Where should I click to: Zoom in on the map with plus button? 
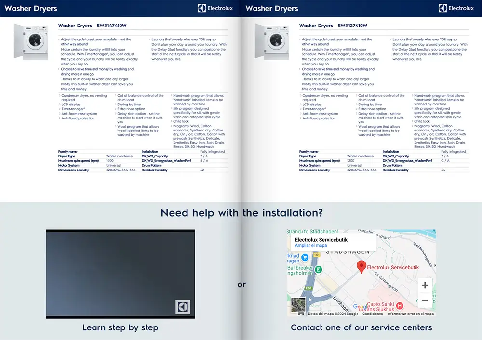click(x=425, y=285)
